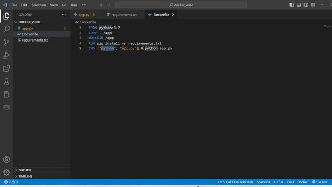Screen dimensions: 332x187
Task: Click line number 4 in gutter
Action: point(80,43)
